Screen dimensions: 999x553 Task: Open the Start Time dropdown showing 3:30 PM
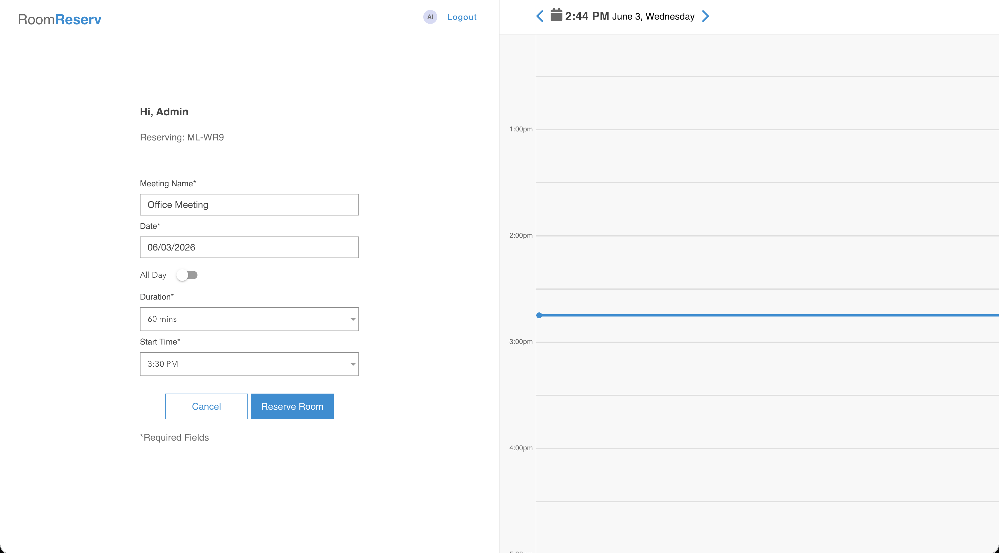coord(249,364)
